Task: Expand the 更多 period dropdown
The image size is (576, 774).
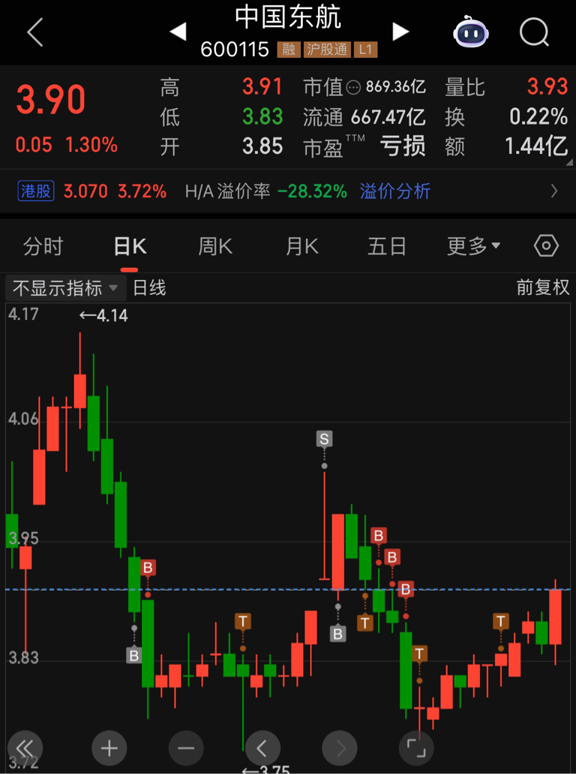Action: pos(473,245)
